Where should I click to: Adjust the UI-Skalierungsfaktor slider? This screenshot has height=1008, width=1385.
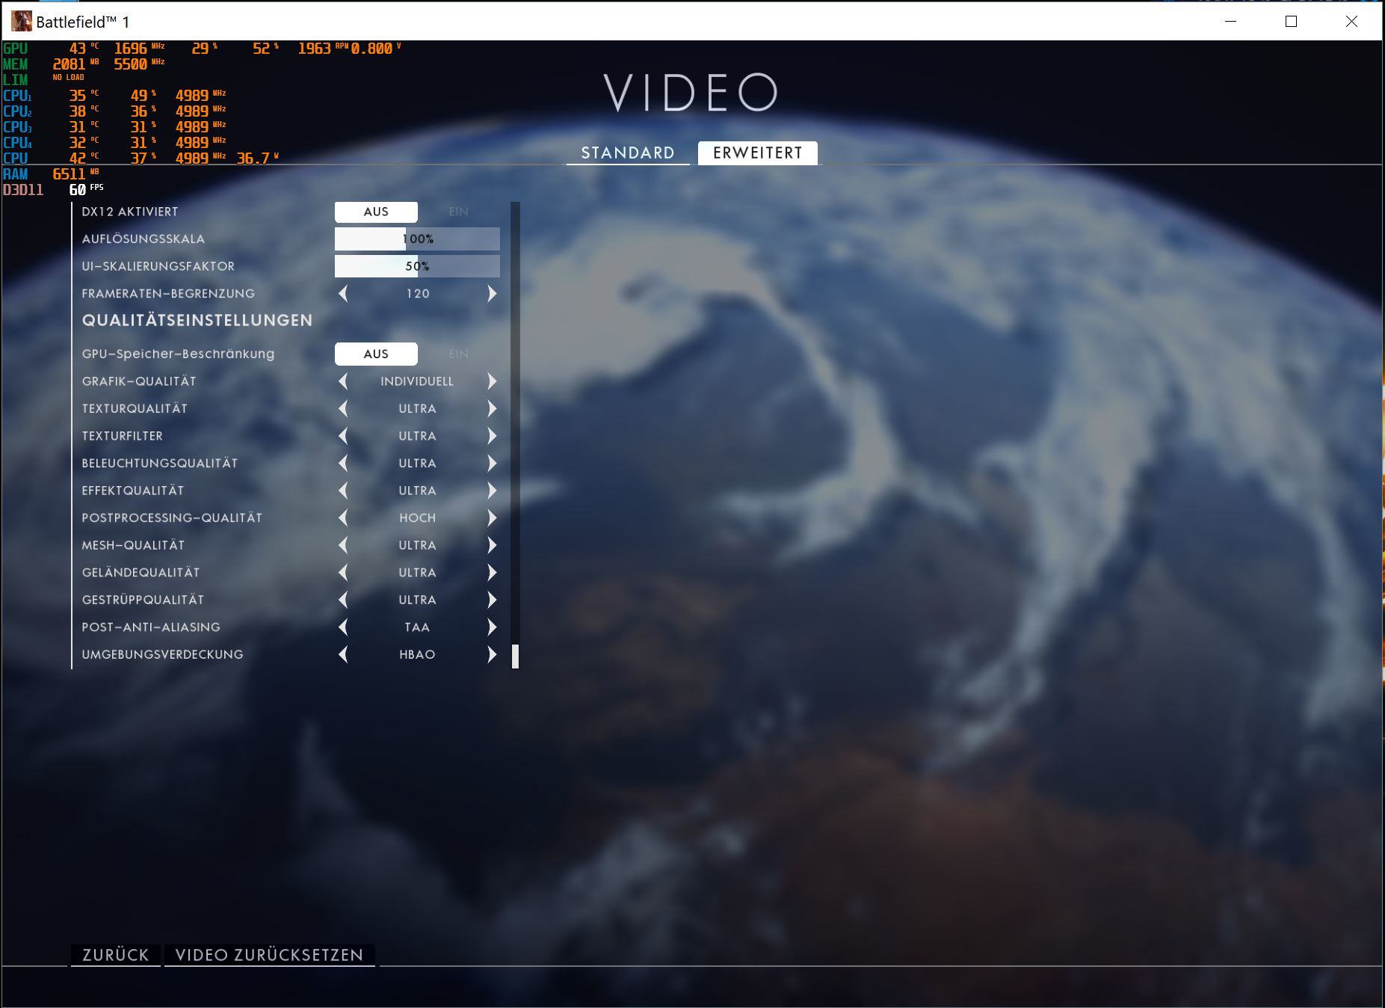417,266
